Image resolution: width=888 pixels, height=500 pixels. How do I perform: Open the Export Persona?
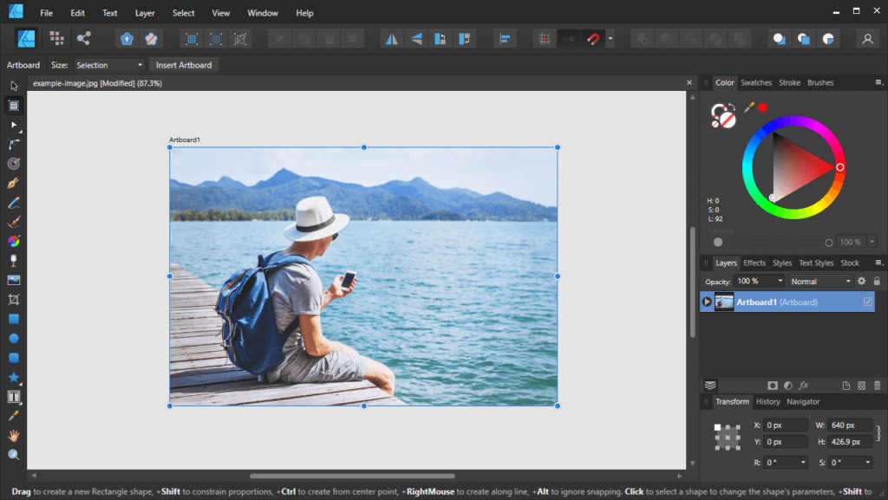coord(83,38)
